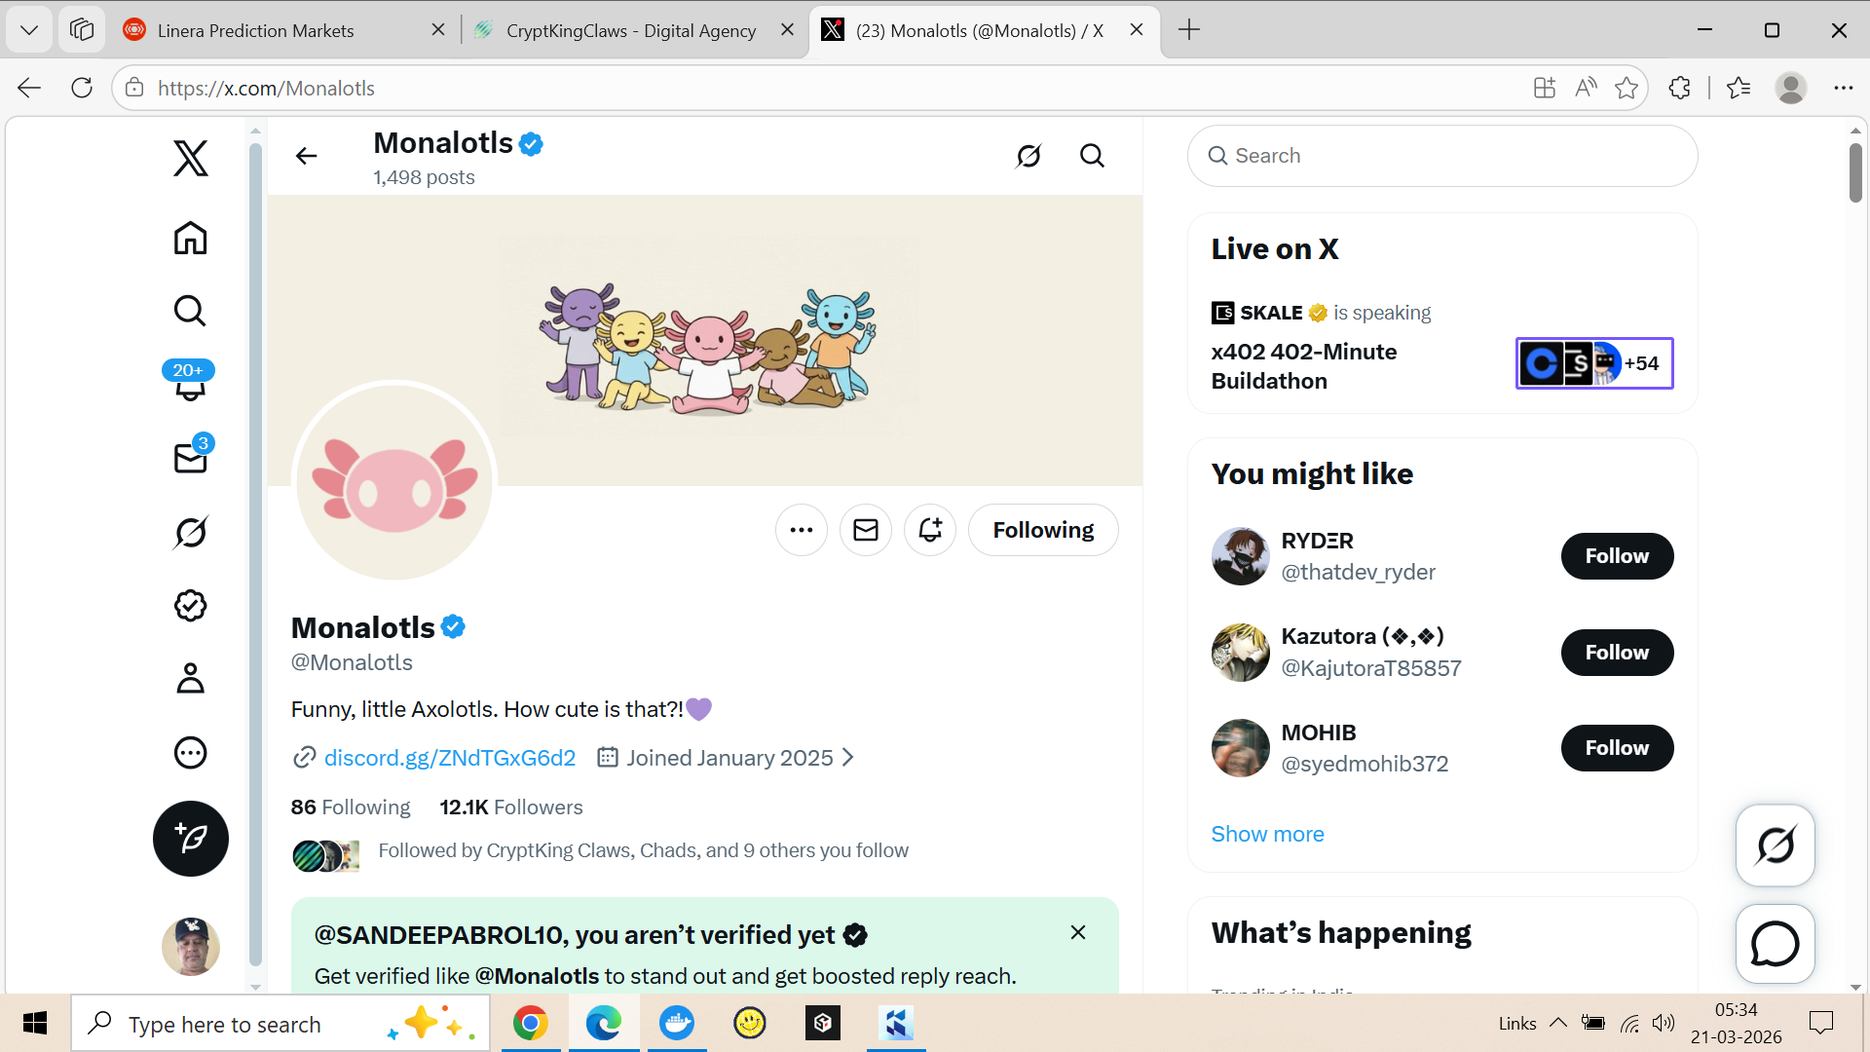Toggle the Following button for Monalotls
The height and width of the screenshot is (1052, 1870).
(x=1042, y=530)
